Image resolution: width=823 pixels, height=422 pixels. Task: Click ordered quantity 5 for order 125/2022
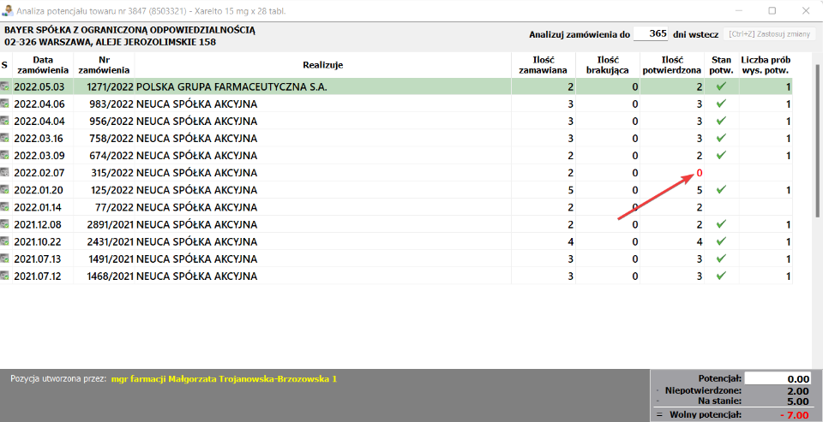point(571,190)
